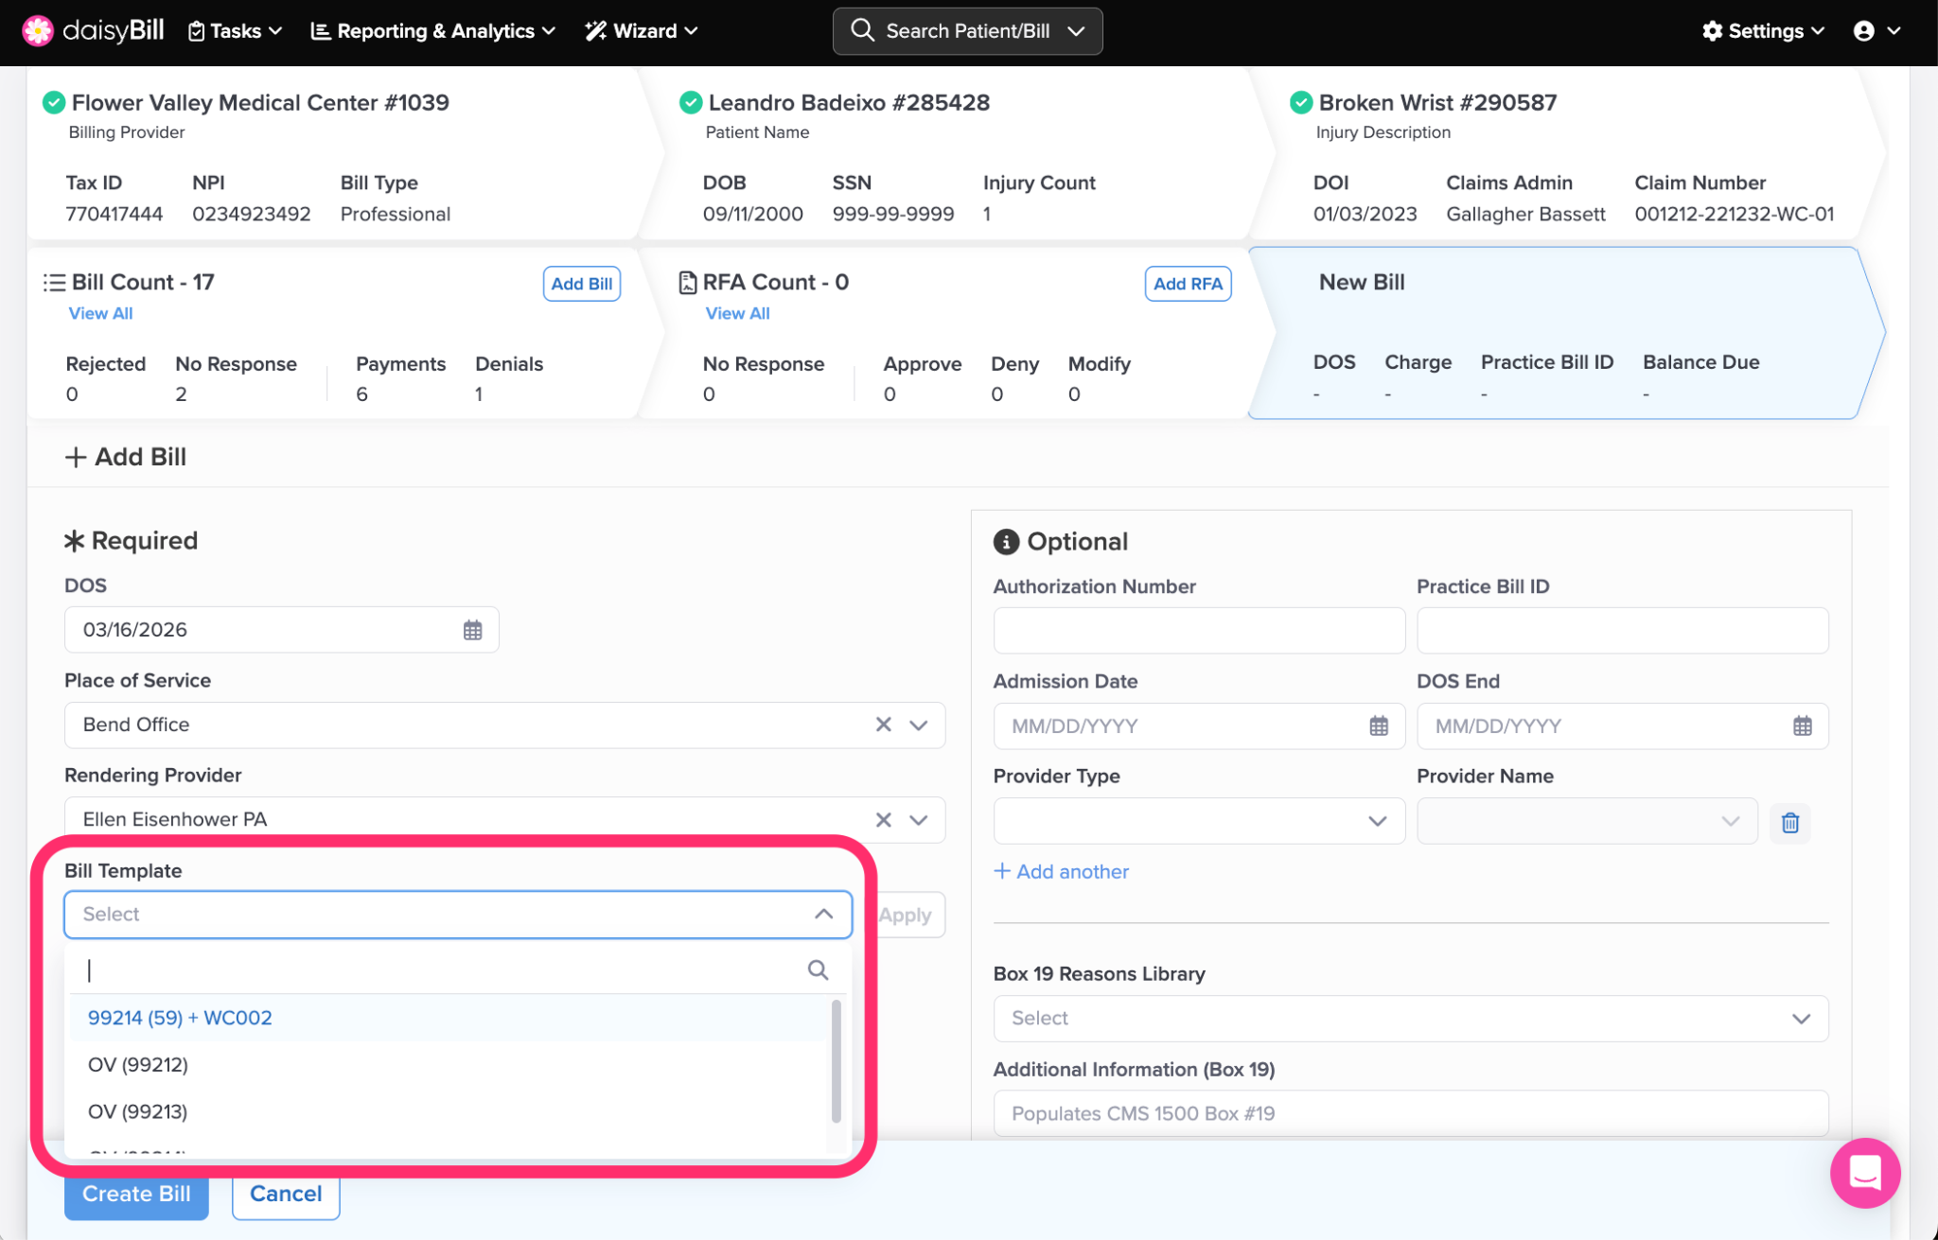Open the DOS calendar picker icon

[472, 630]
